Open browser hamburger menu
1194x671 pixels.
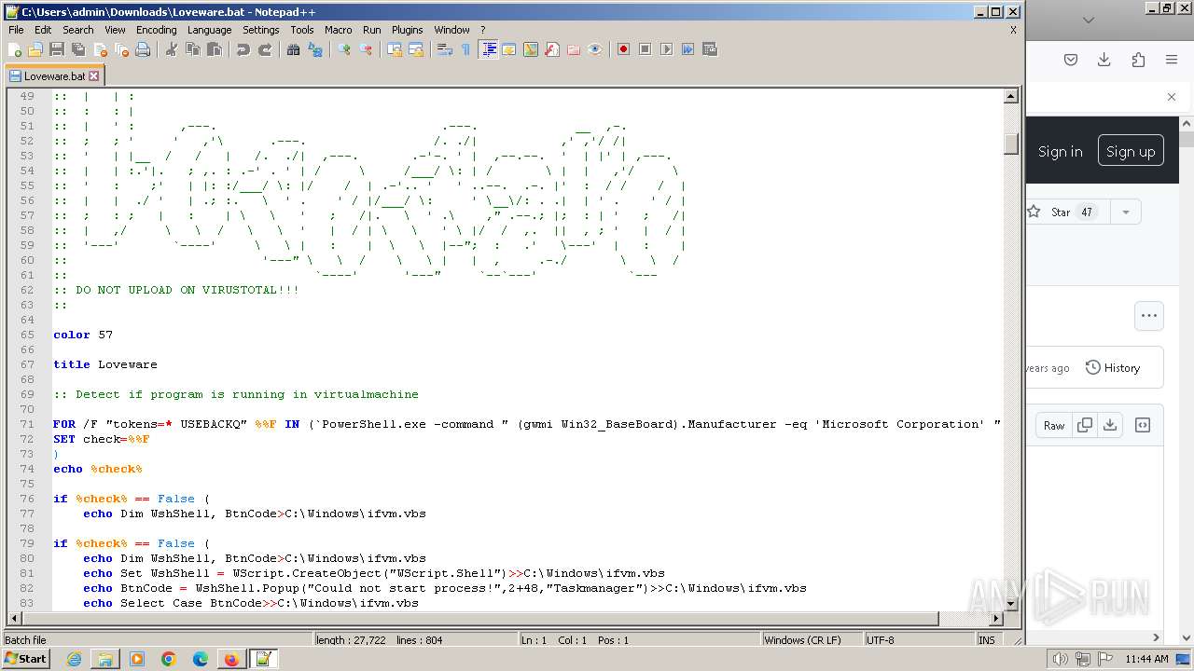coord(1171,60)
